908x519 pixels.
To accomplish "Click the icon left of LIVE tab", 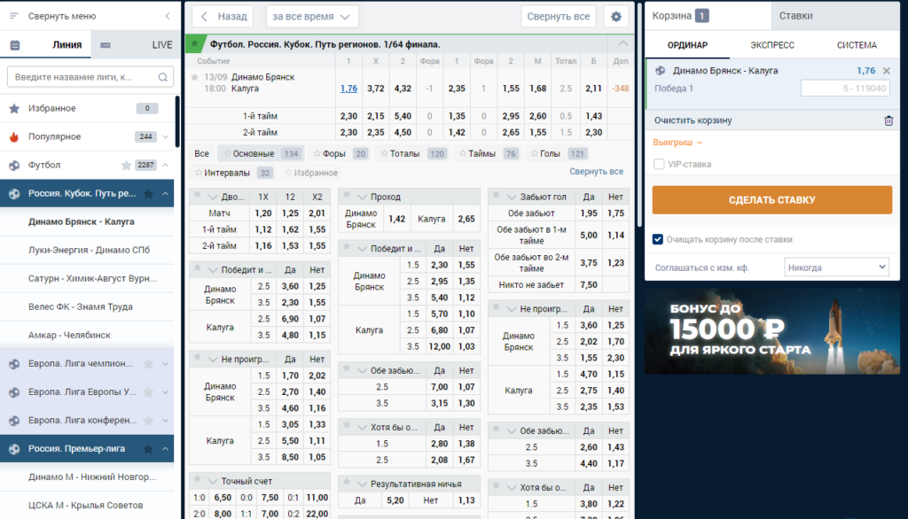I will click(x=106, y=44).
